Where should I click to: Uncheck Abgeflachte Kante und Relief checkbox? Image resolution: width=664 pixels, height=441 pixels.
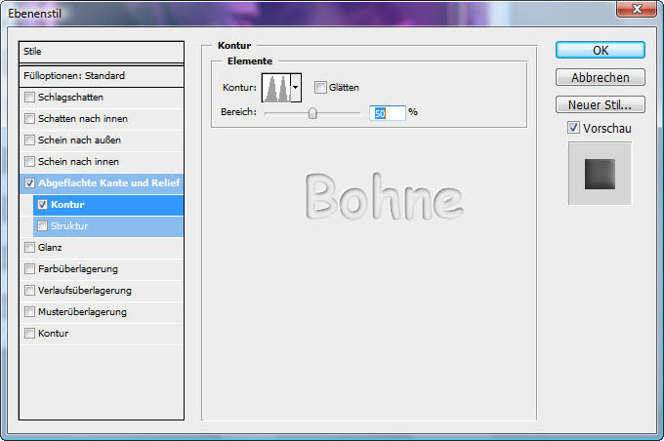(30, 183)
